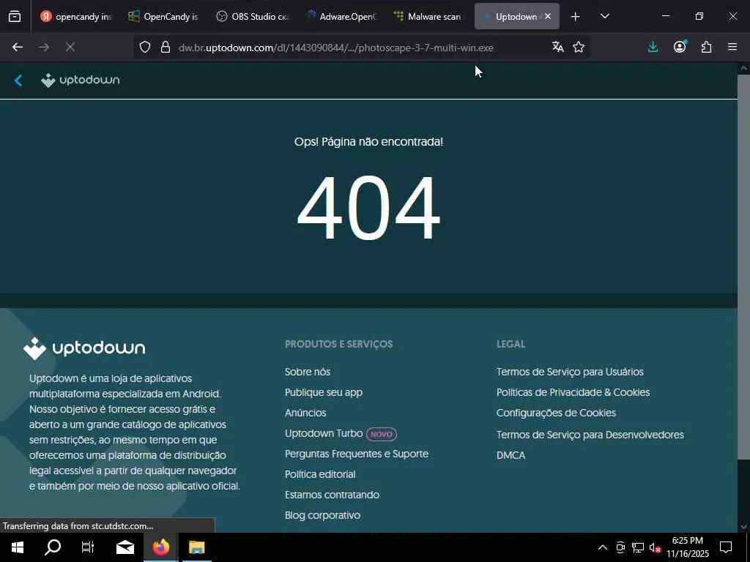Click Firefox icon on taskbar
The height and width of the screenshot is (562, 750).
click(161, 547)
